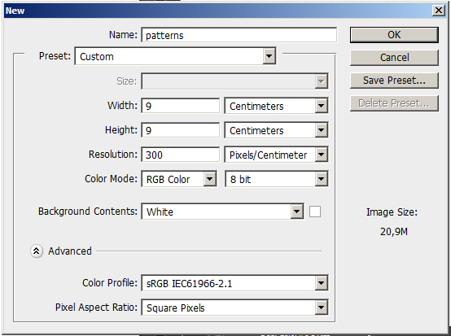Click the OK button

tap(394, 35)
